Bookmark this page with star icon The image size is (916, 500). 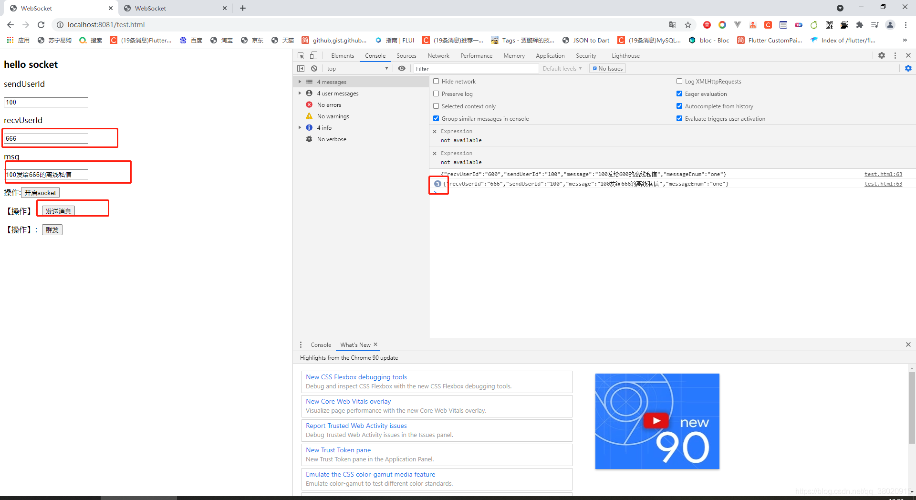coord(688,25)
